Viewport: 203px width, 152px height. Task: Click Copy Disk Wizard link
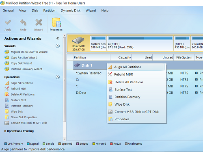click(22, 63)
